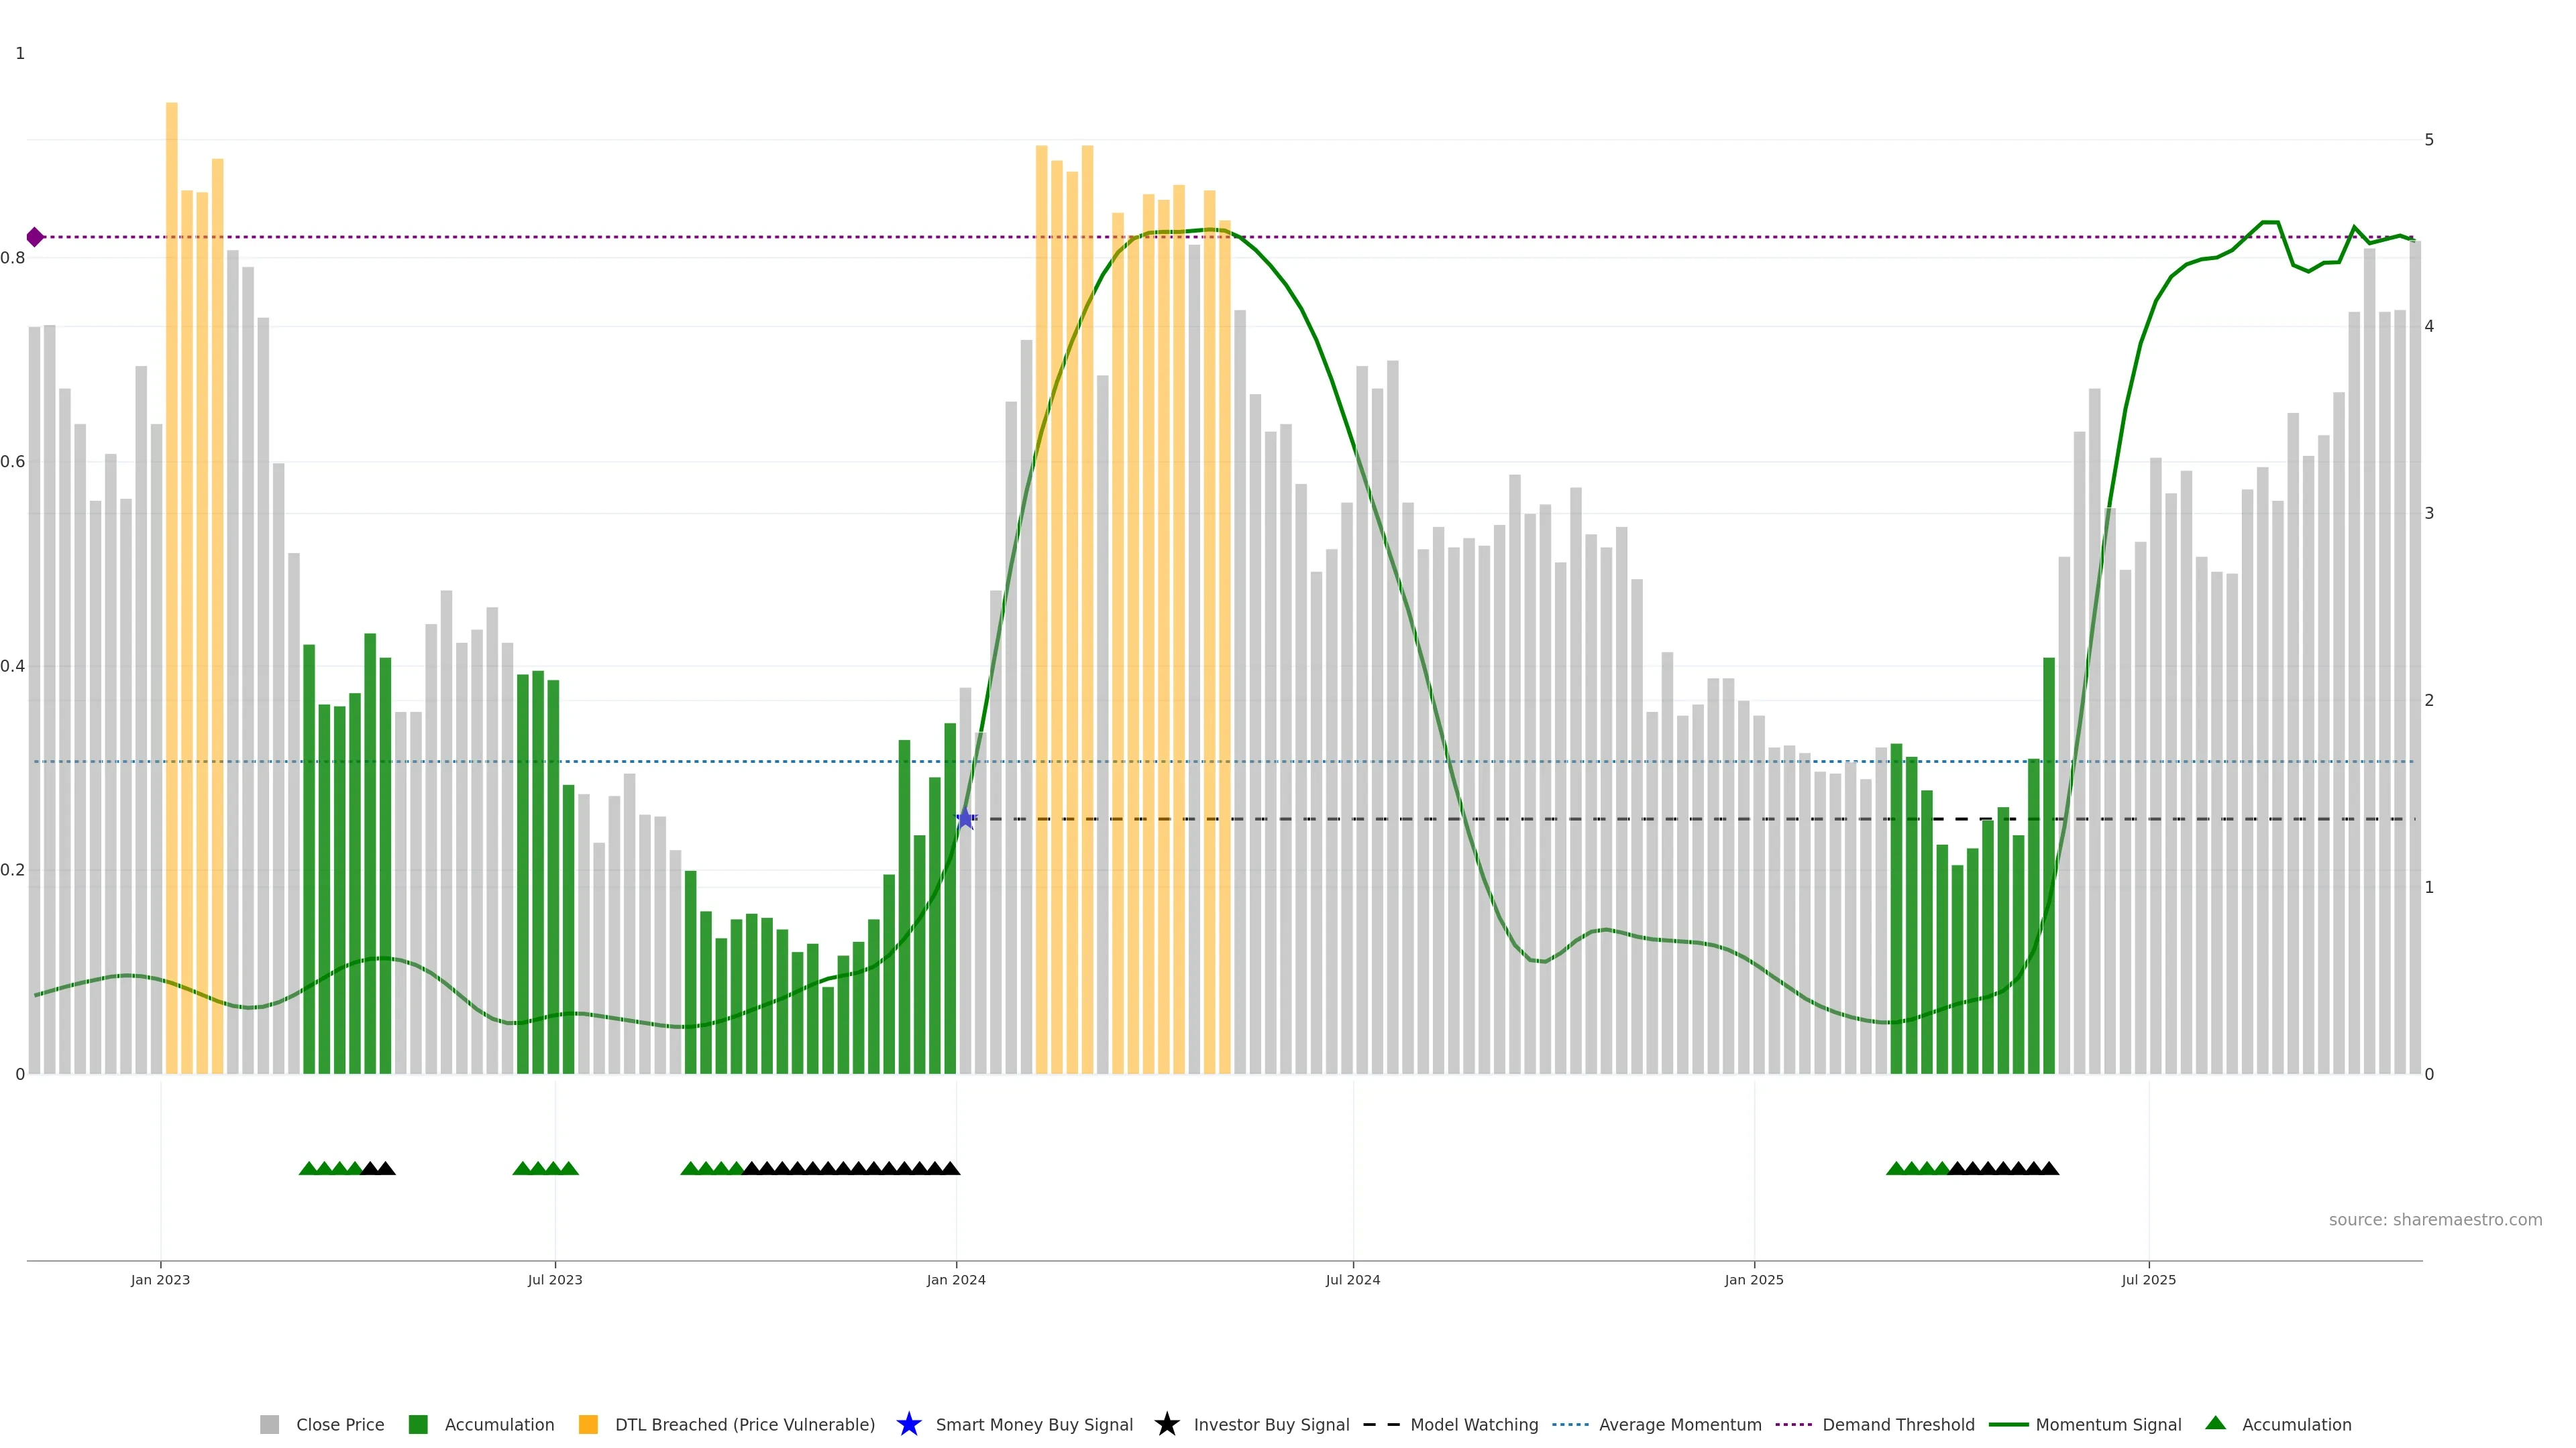Viewport: 2576px width, 1448px height.
Task: Click the blue Smart Money Buy Signal star on chart
Action: (x=965, y=819)
